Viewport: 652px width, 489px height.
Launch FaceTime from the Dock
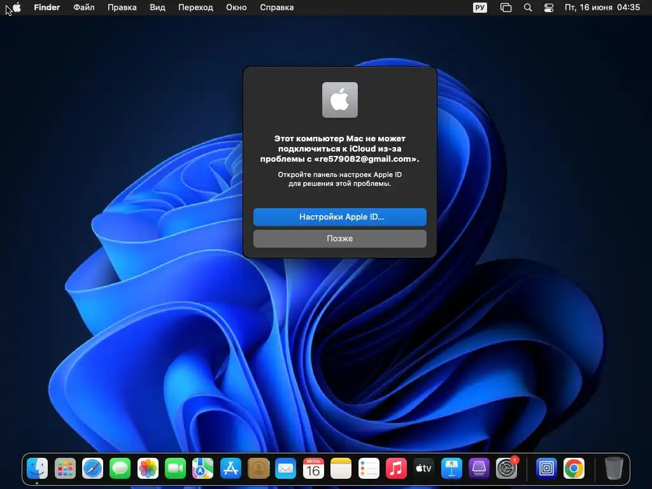(x=175, y=468)
